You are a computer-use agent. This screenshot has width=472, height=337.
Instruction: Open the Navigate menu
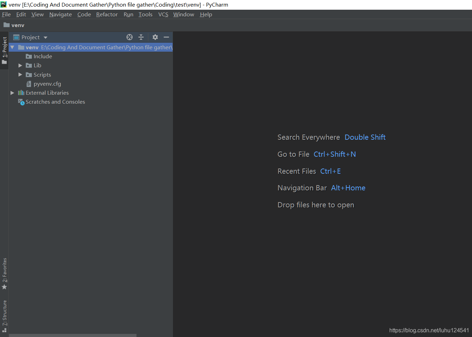pyautogui.click(x=60, y=15)
